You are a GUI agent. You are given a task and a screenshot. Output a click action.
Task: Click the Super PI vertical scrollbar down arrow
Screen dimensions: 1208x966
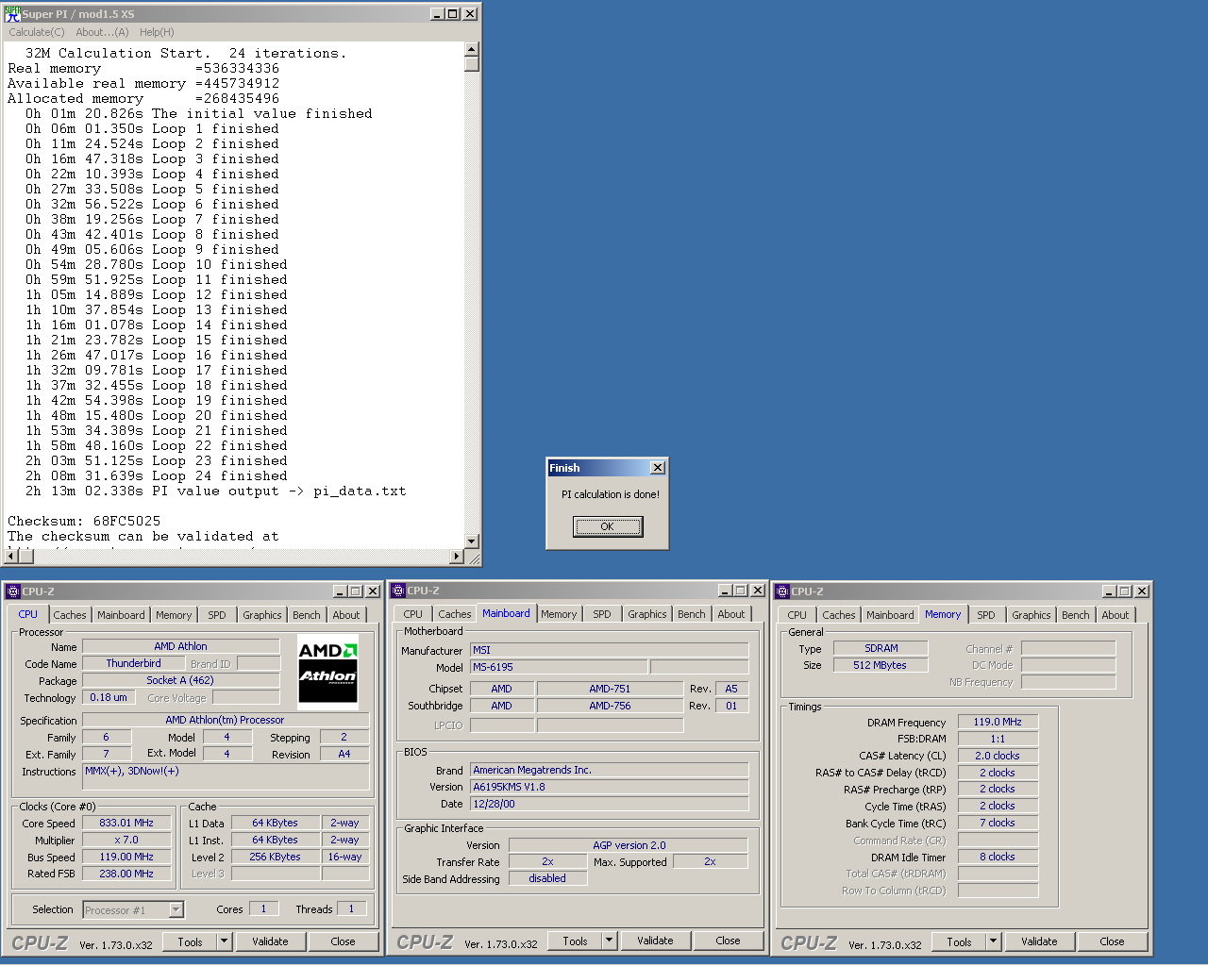(x=472, y=541)
